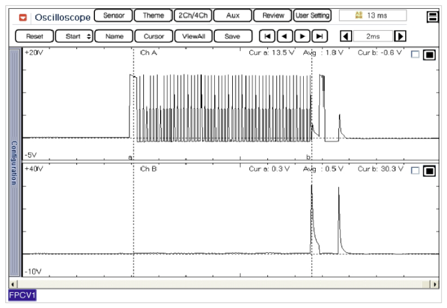Screen dimensions: 447x308
Task: Click the Ch A black square icon
Action: point(429,55)
